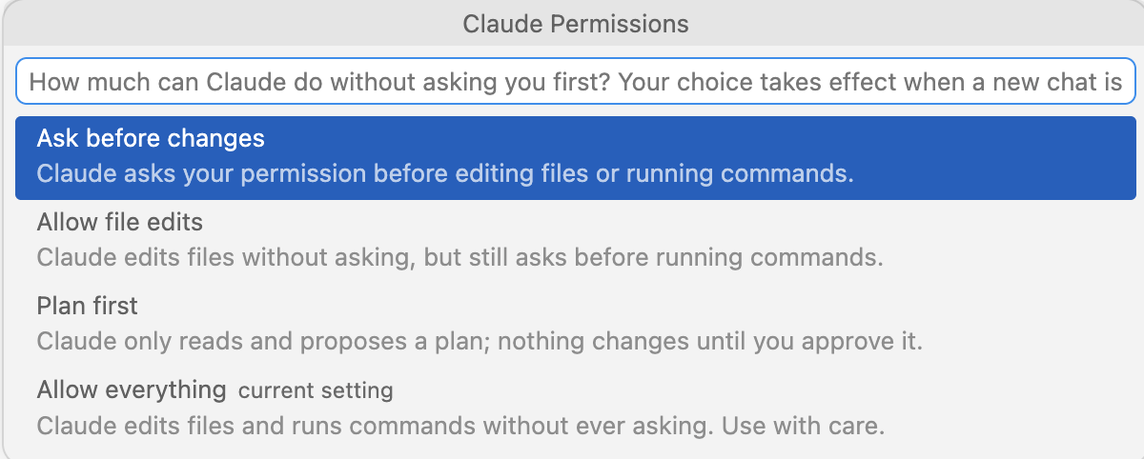Choose the mode that still asks before running commands
The width and height of the screenshot is (1144, 459).
[x=576, y=241]
